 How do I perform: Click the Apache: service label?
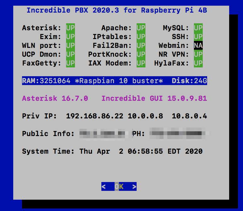[x=116, y=28]
